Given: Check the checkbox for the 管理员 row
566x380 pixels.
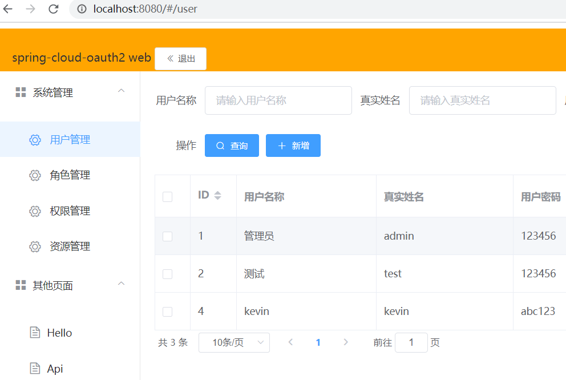Looking at the screenshot, I should [x=168, y=236].
